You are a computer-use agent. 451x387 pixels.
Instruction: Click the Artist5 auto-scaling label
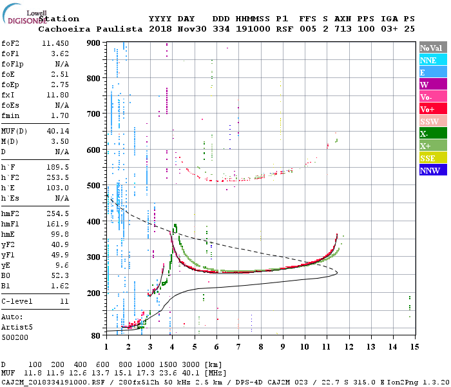(17, 327)
